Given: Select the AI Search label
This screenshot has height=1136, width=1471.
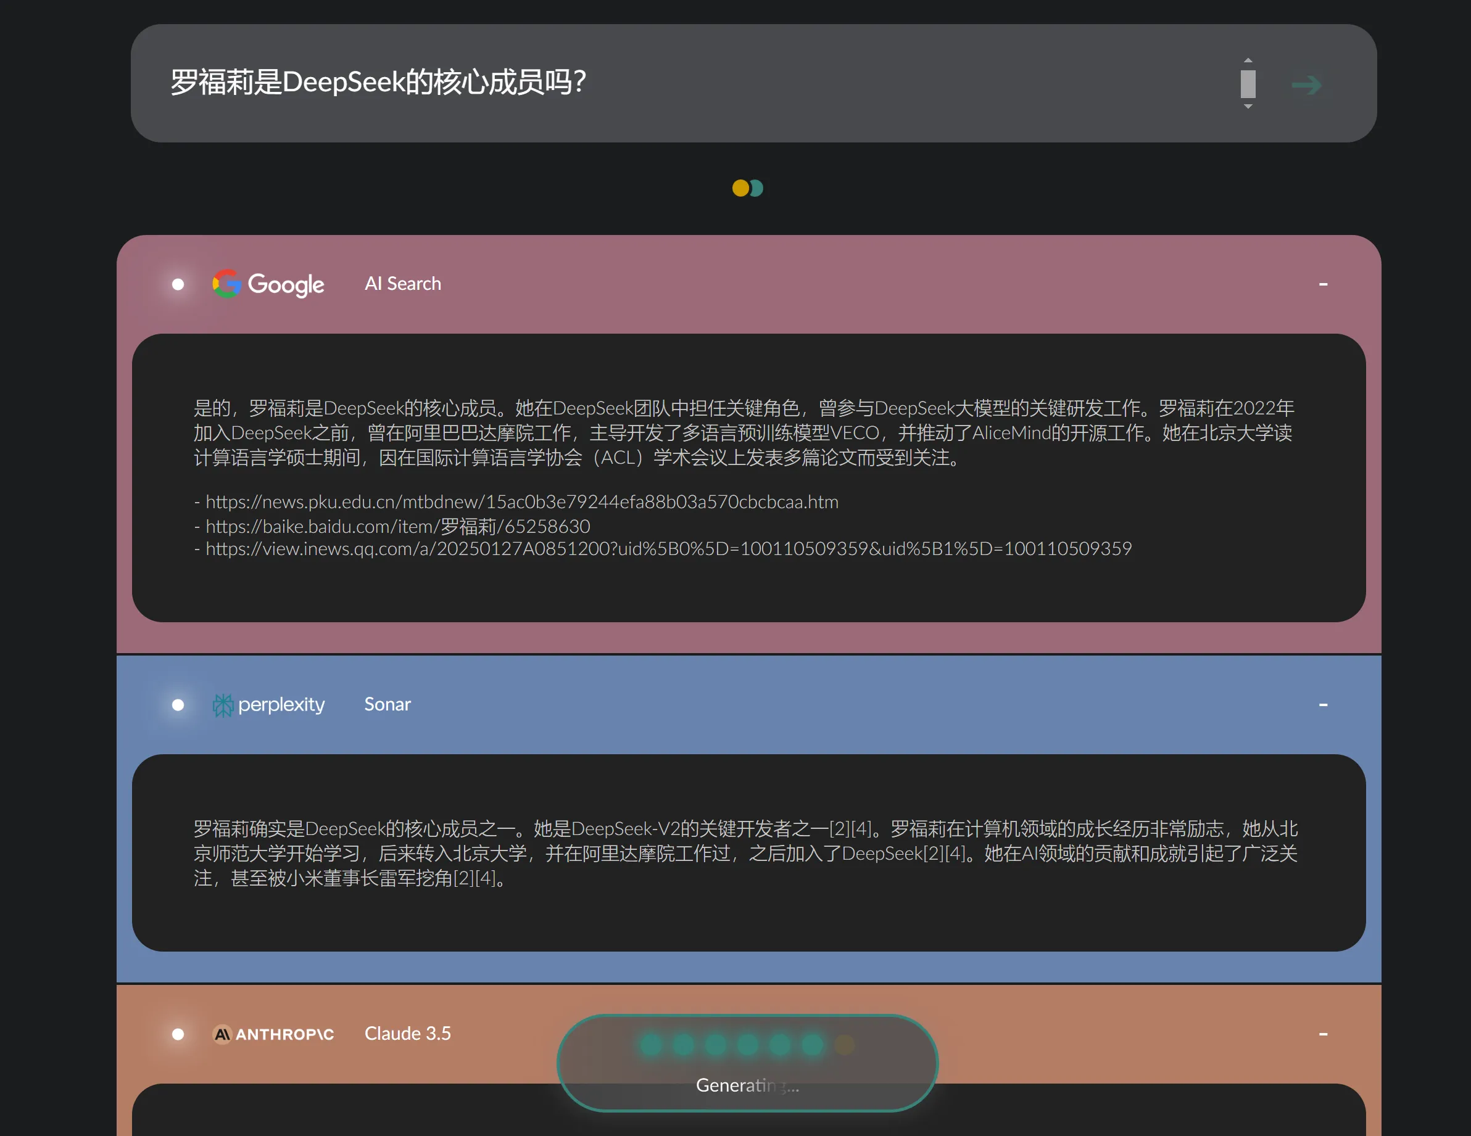Looking at the screenshot, I should (402, 284).
